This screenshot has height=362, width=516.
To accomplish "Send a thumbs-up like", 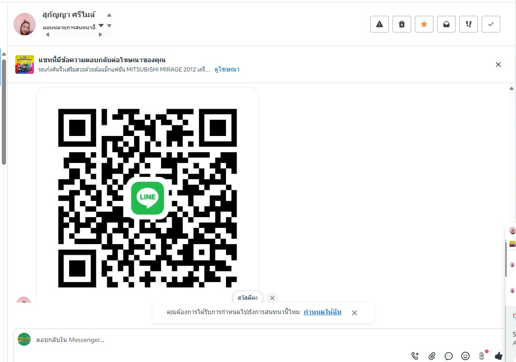I will coord(498,356).
